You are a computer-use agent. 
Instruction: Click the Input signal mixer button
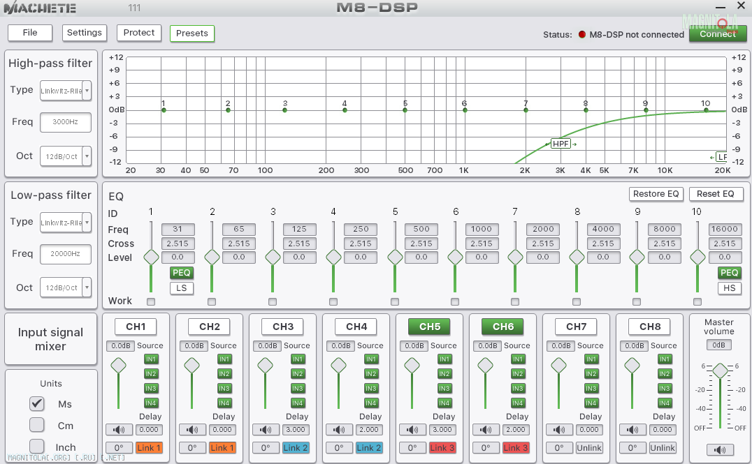[50, 339]
